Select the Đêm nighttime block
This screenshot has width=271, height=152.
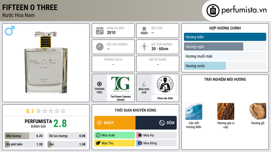tap(156, 123)
